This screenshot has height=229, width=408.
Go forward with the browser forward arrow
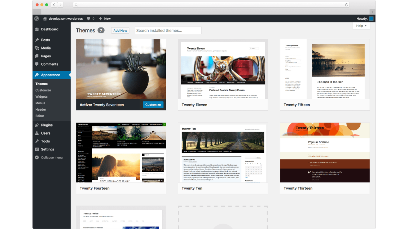(x=60, y=5)
